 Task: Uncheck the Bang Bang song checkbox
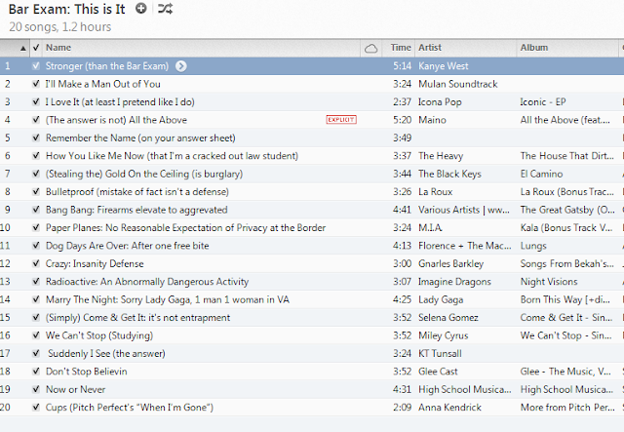pyautogui.click(x=36, y=210)
